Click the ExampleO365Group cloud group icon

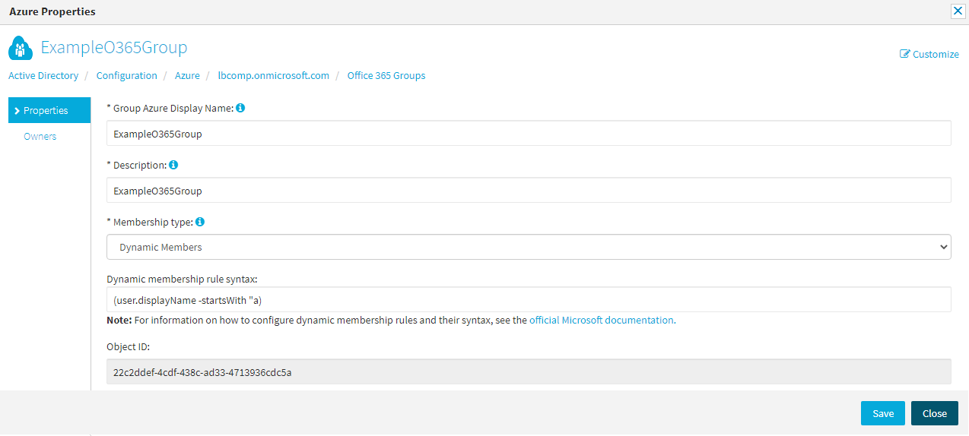[21, 48]
